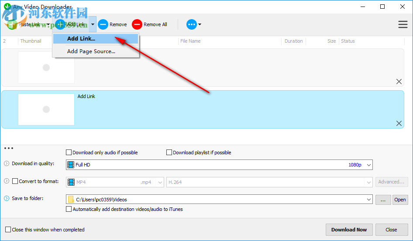Click the Open folder button
Screen dimensions: 413x241
pyautogui.click(x=400, y=200)
